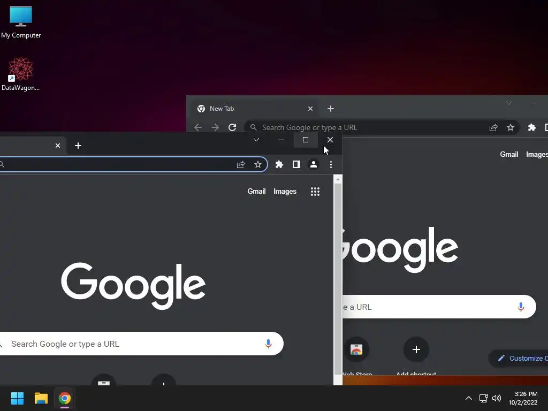The image size is (548, 411).
Task: Add new tab in front Chrome window
Action: [x=78, y=146]
